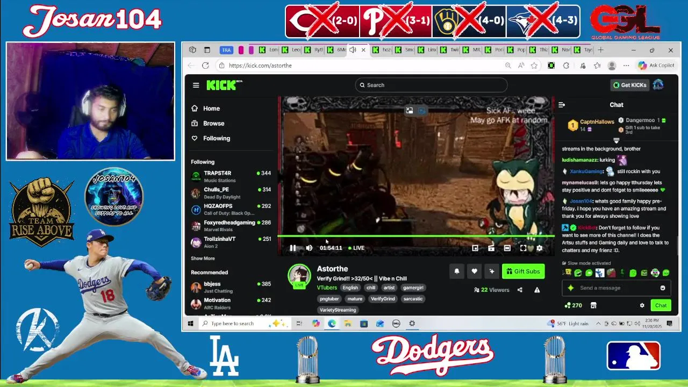Open Ask Copilot in browser toolbar

[x=656, y=66]
